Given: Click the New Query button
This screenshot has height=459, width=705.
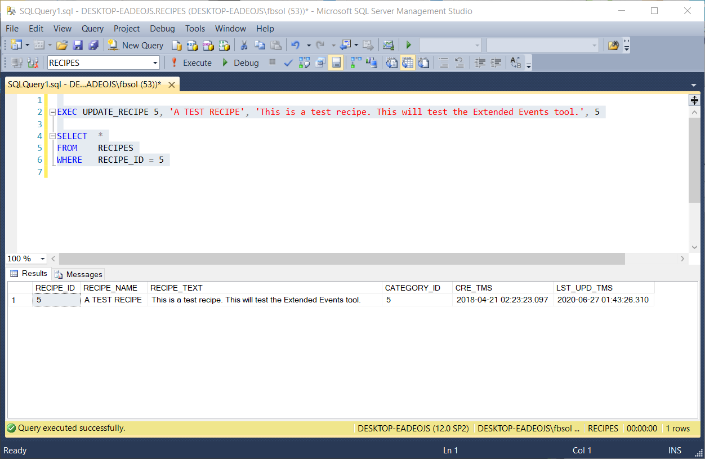Looking at the screenshot, I should coord(136,45).
